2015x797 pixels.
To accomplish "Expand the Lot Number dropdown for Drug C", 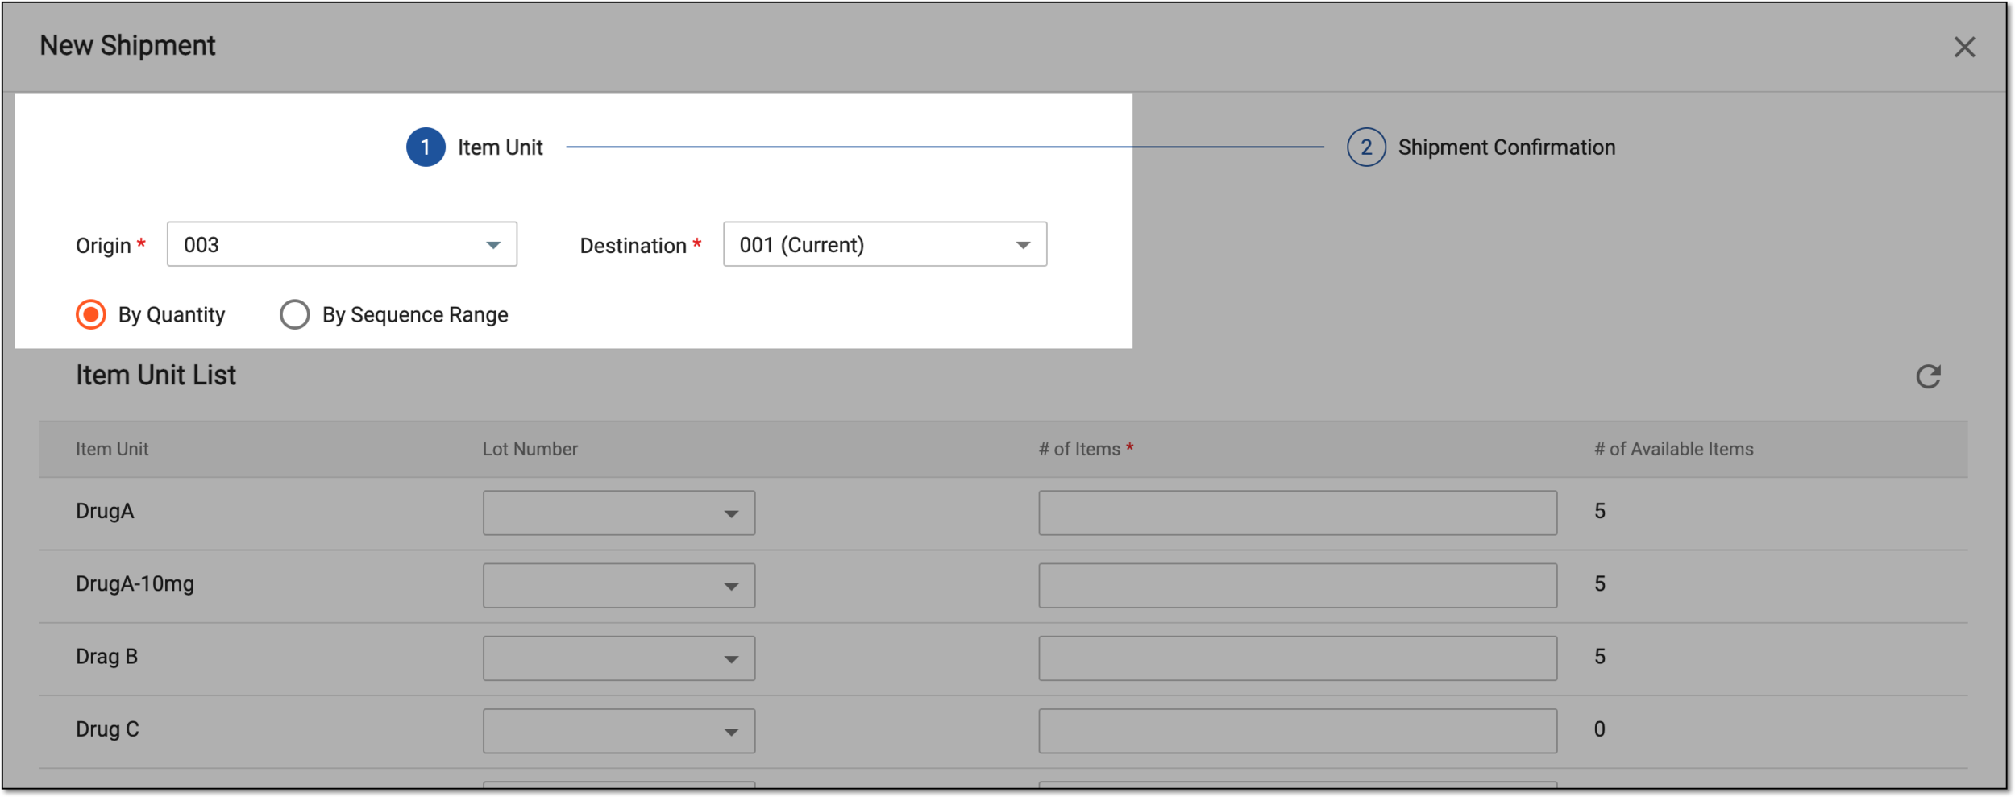I will (x=619, y=730).
